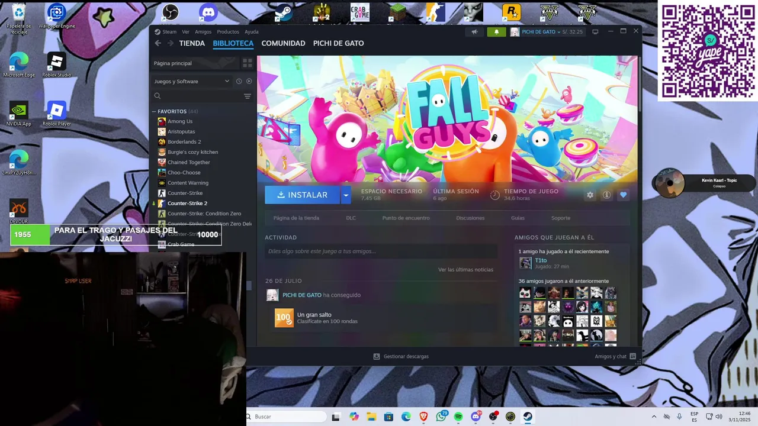Open the TIENDA tab
758x426 pixels.
tap(192, 43)
